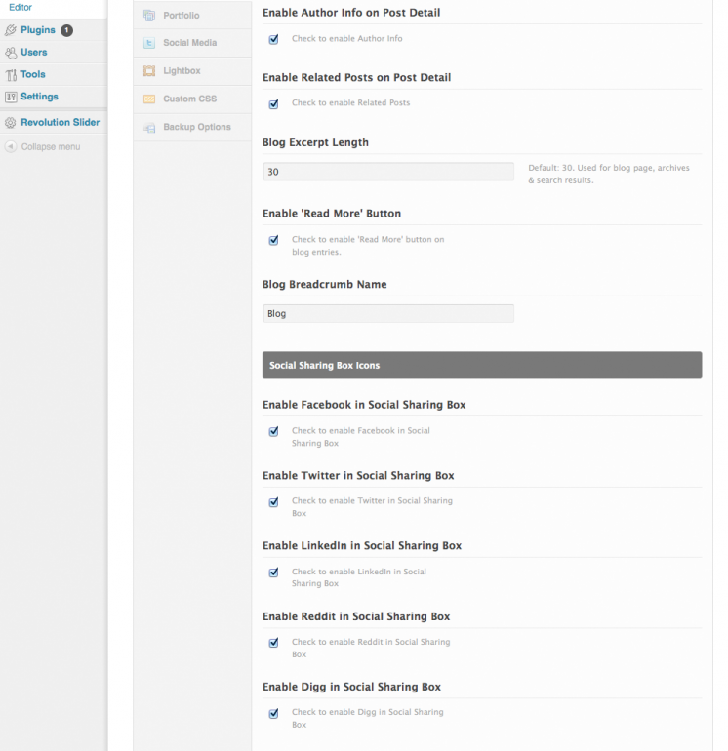
Task: Toggle LinkedIn in Social Sharing Box checkbox
Action: (273, 573)
